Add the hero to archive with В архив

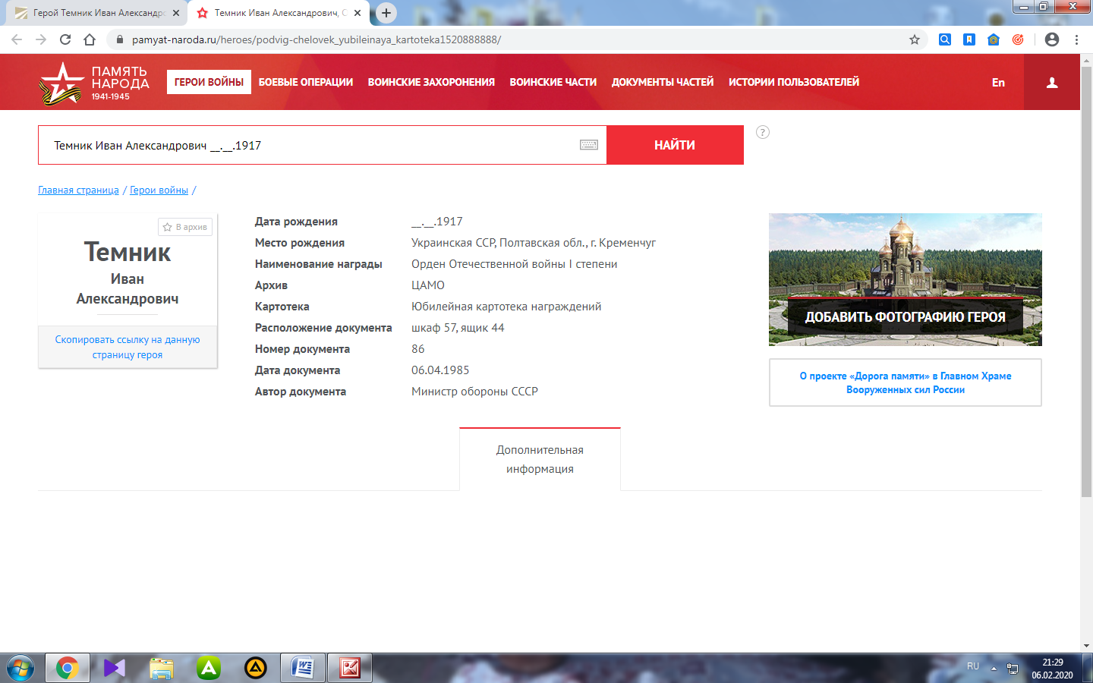click(x=185, y=227)
